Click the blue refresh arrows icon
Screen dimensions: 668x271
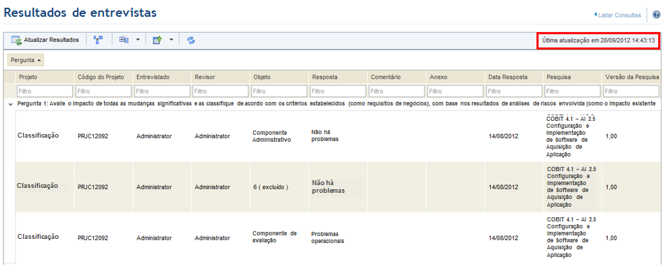coord(191,40)
